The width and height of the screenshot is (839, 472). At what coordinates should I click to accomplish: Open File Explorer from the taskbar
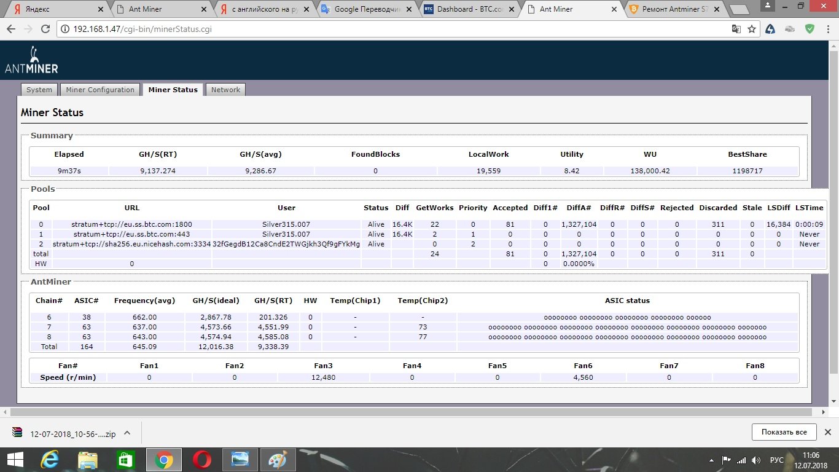pos(87,459)
